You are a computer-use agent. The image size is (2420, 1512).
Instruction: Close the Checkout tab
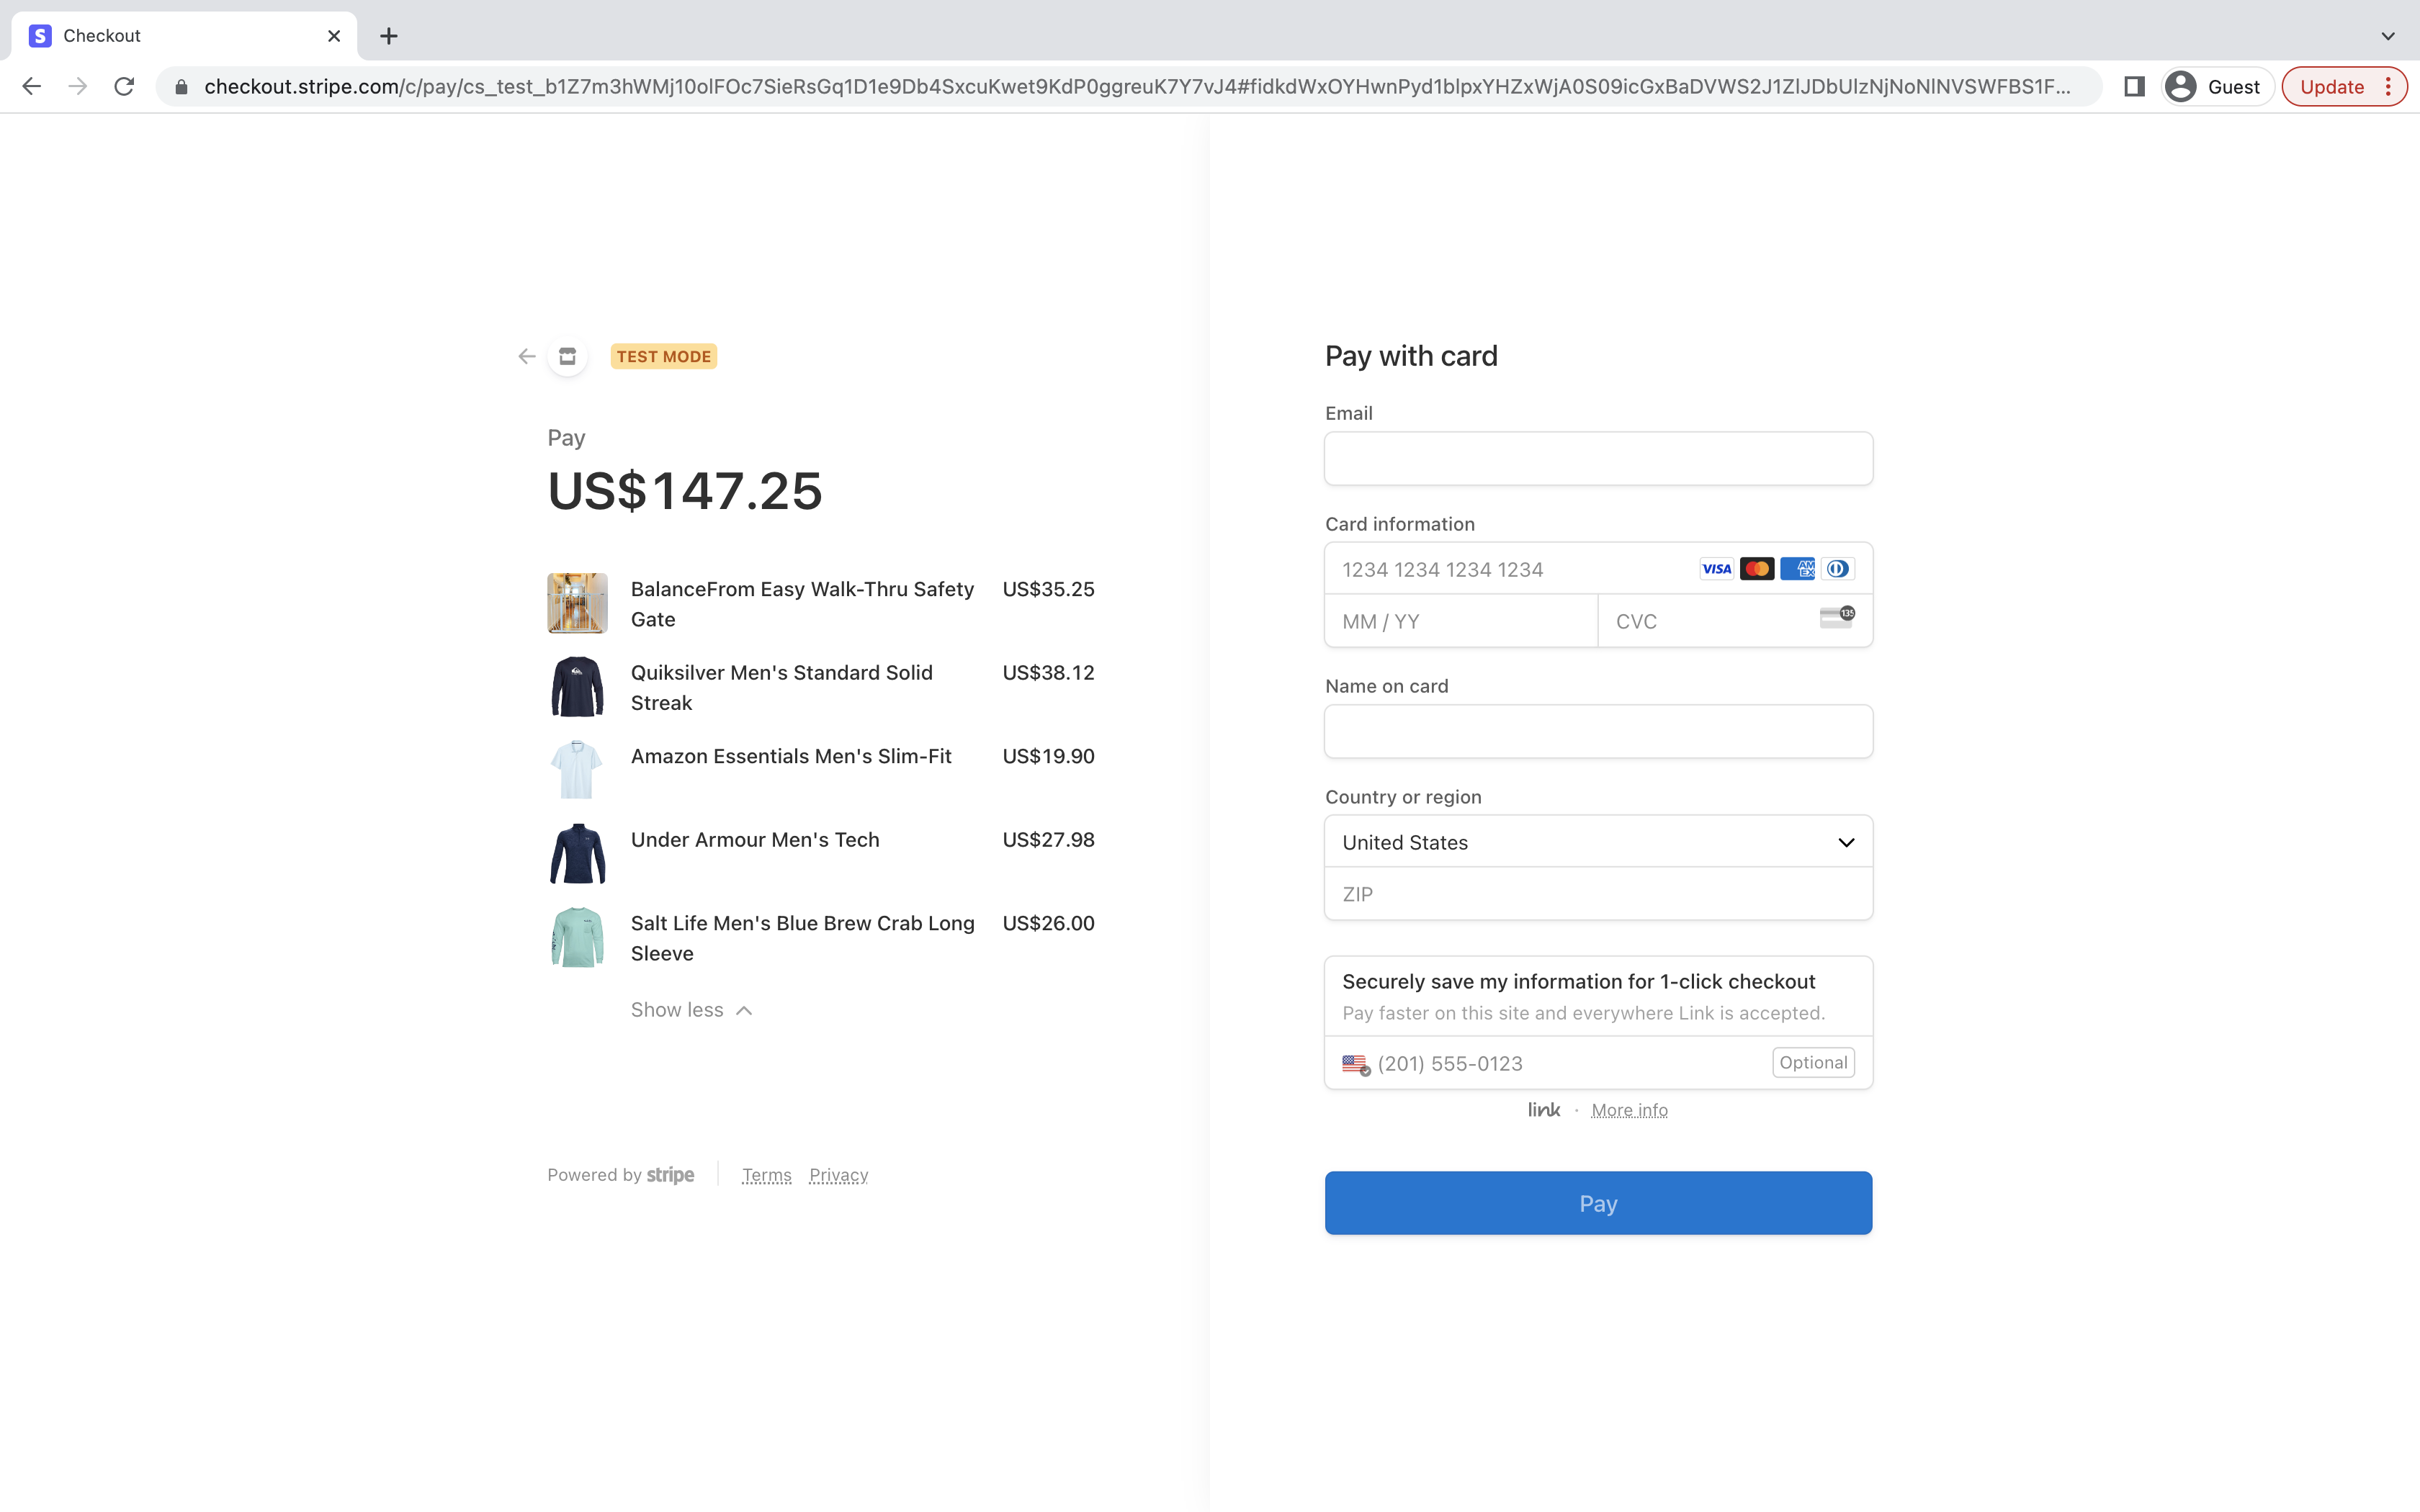pyautogui.click(x=334, y=36)
